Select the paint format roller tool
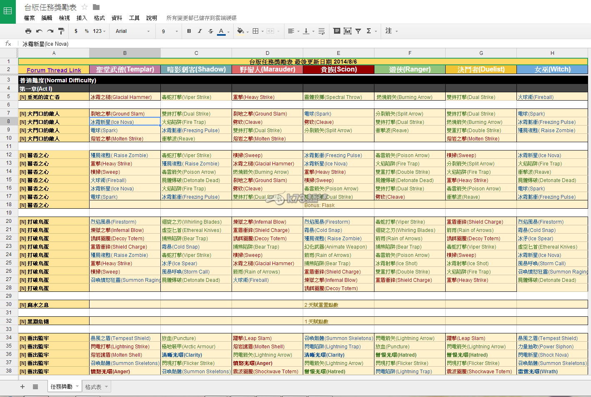 pyautogui.click(x=61, y=31)
